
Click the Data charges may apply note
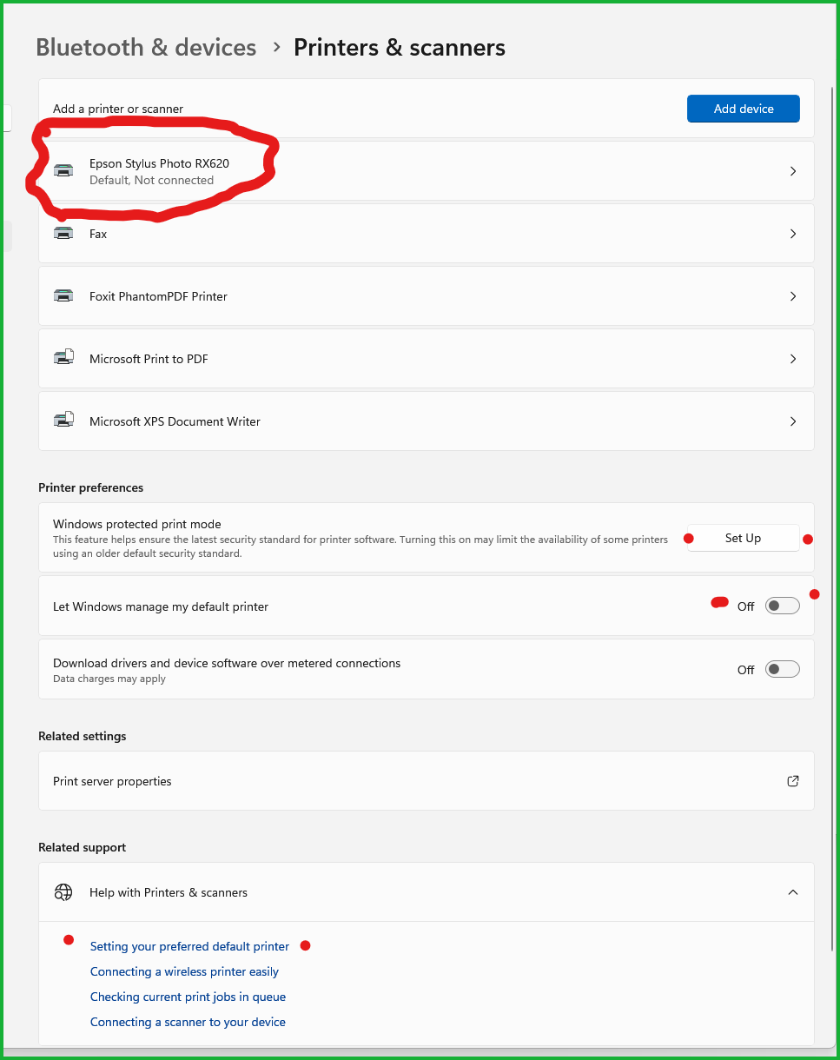109,679
